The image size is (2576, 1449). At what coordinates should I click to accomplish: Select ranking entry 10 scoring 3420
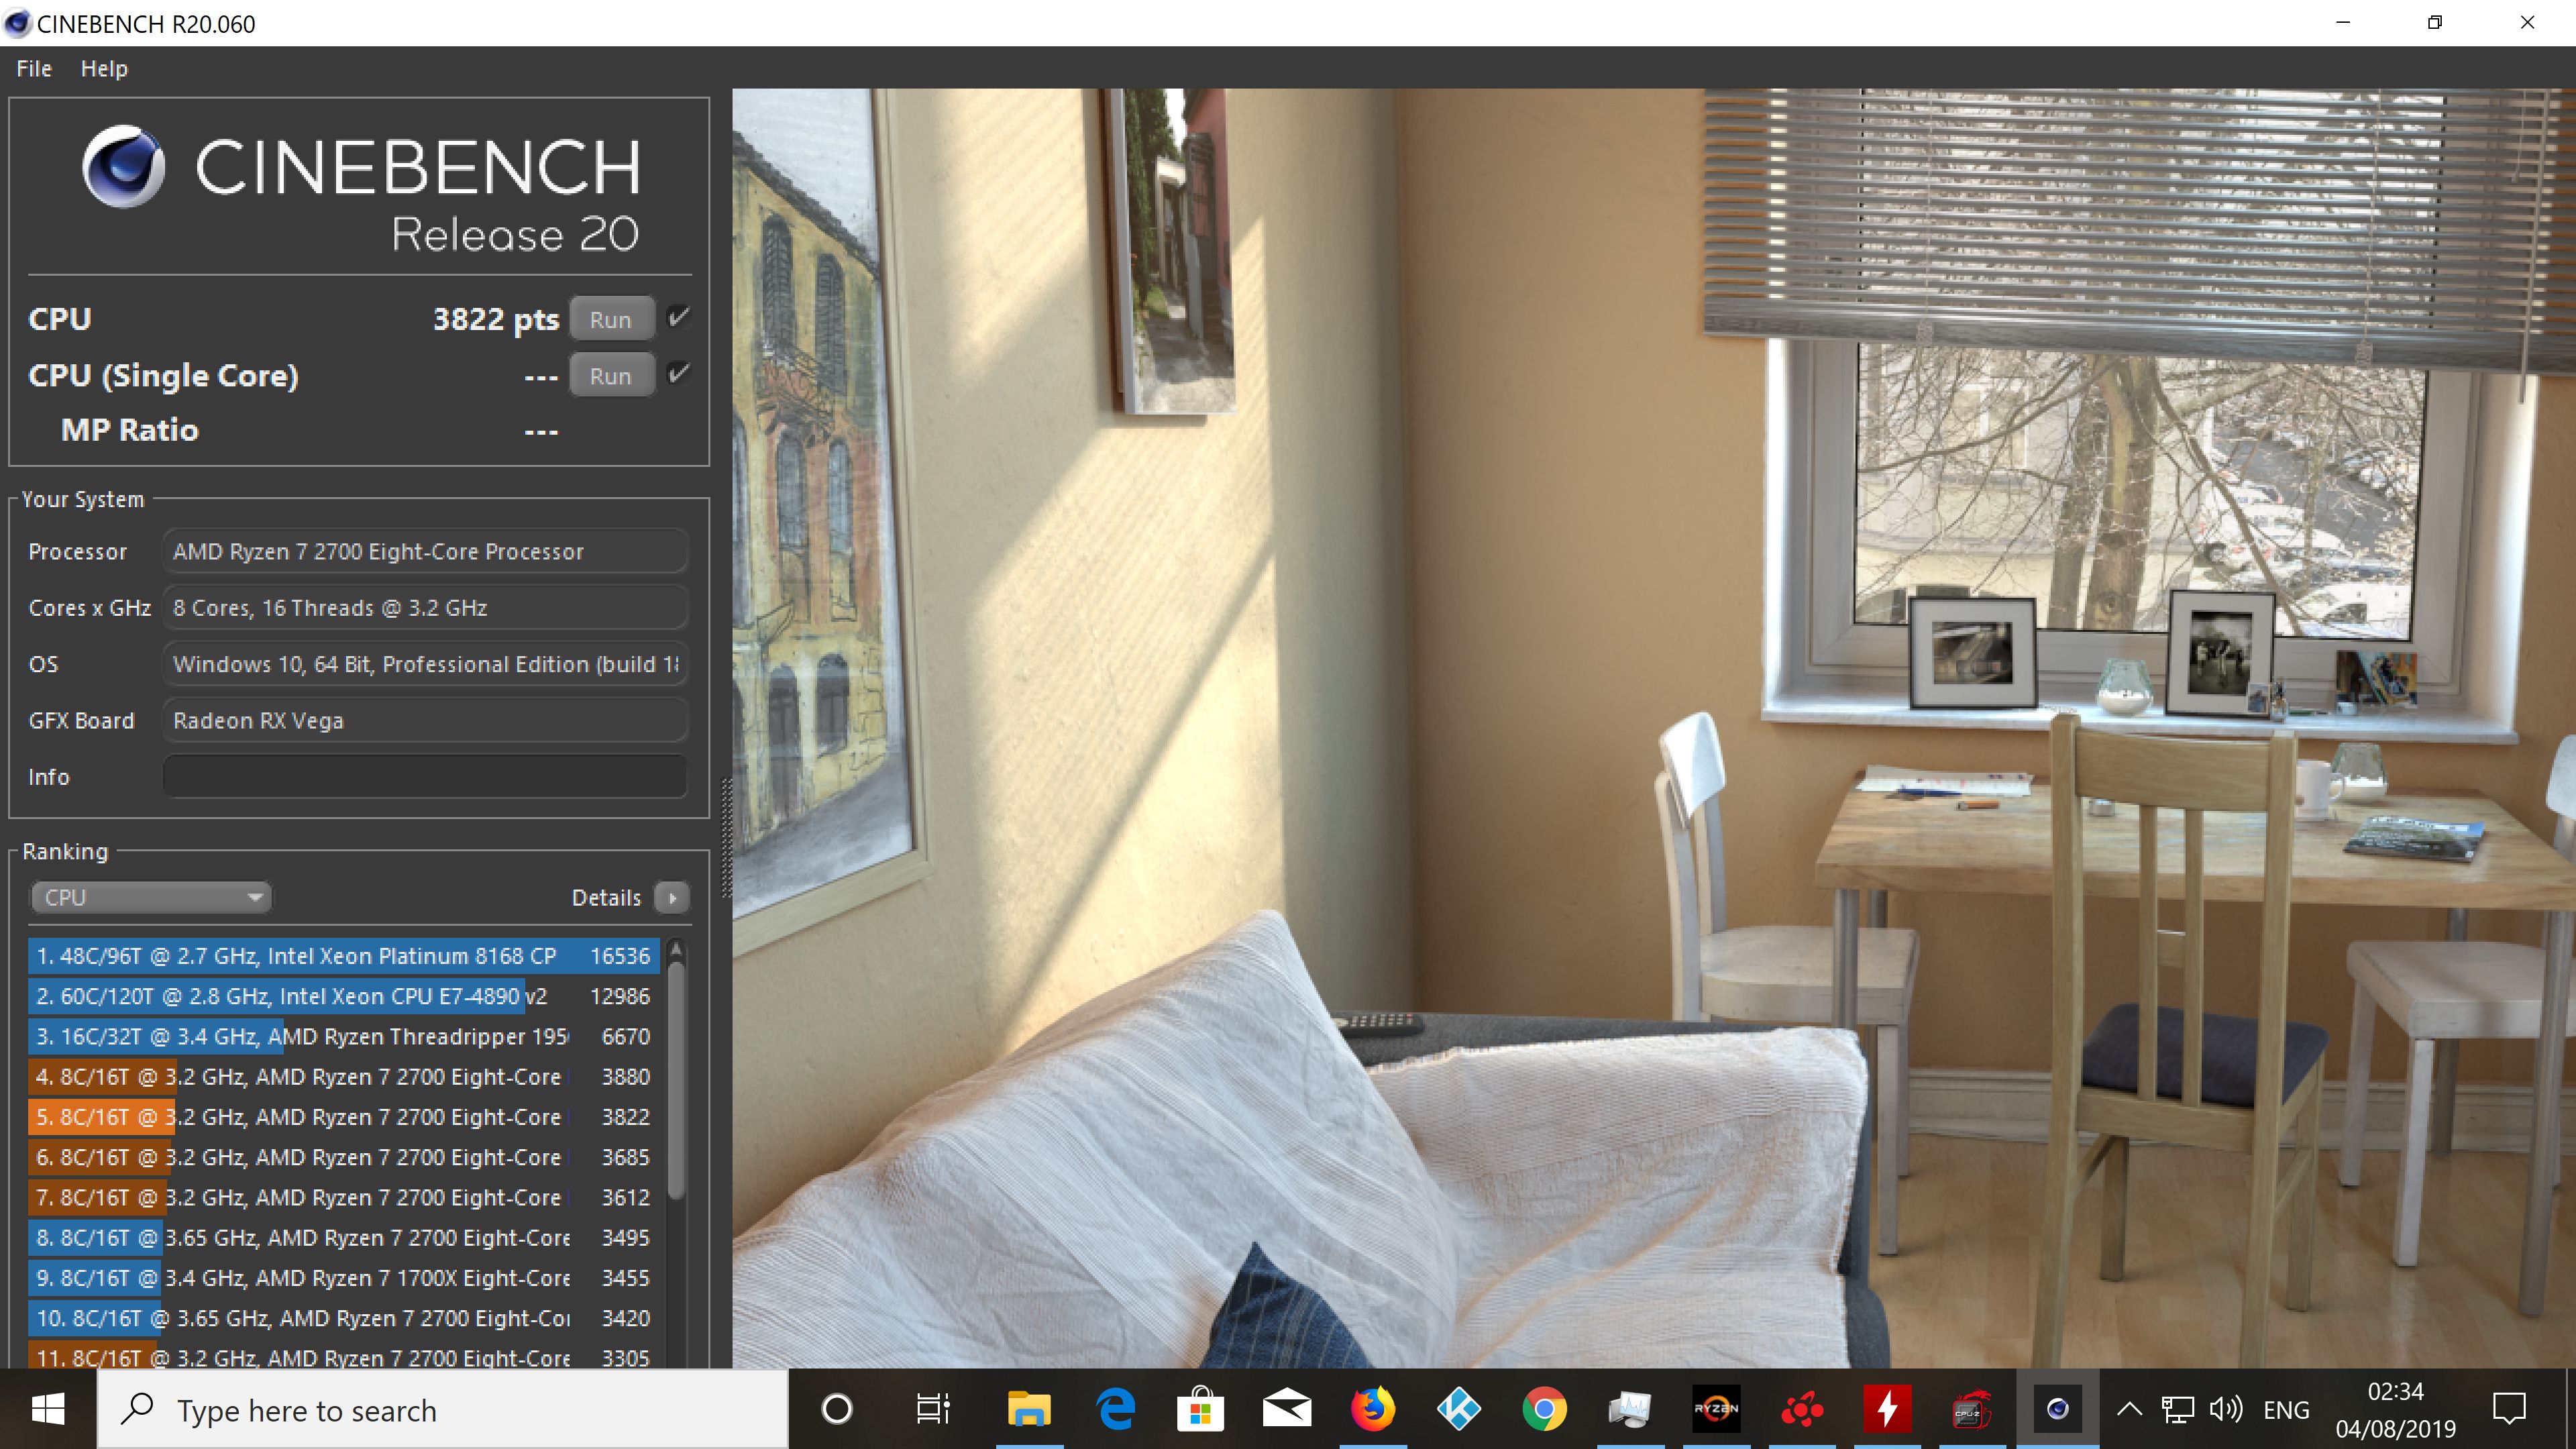[x=344, y=1318]
